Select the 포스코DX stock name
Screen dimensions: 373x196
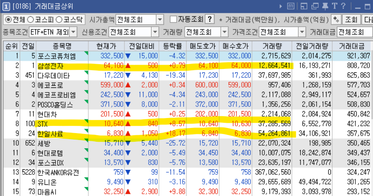tap(50, 163)
